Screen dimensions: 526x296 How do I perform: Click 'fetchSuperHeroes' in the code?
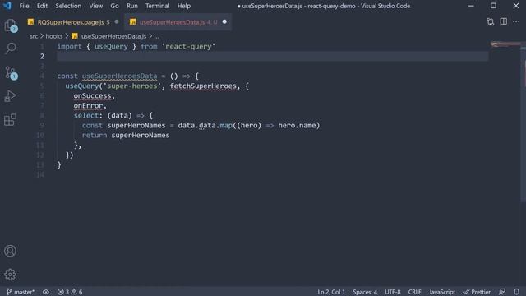[x=203, y=86]
